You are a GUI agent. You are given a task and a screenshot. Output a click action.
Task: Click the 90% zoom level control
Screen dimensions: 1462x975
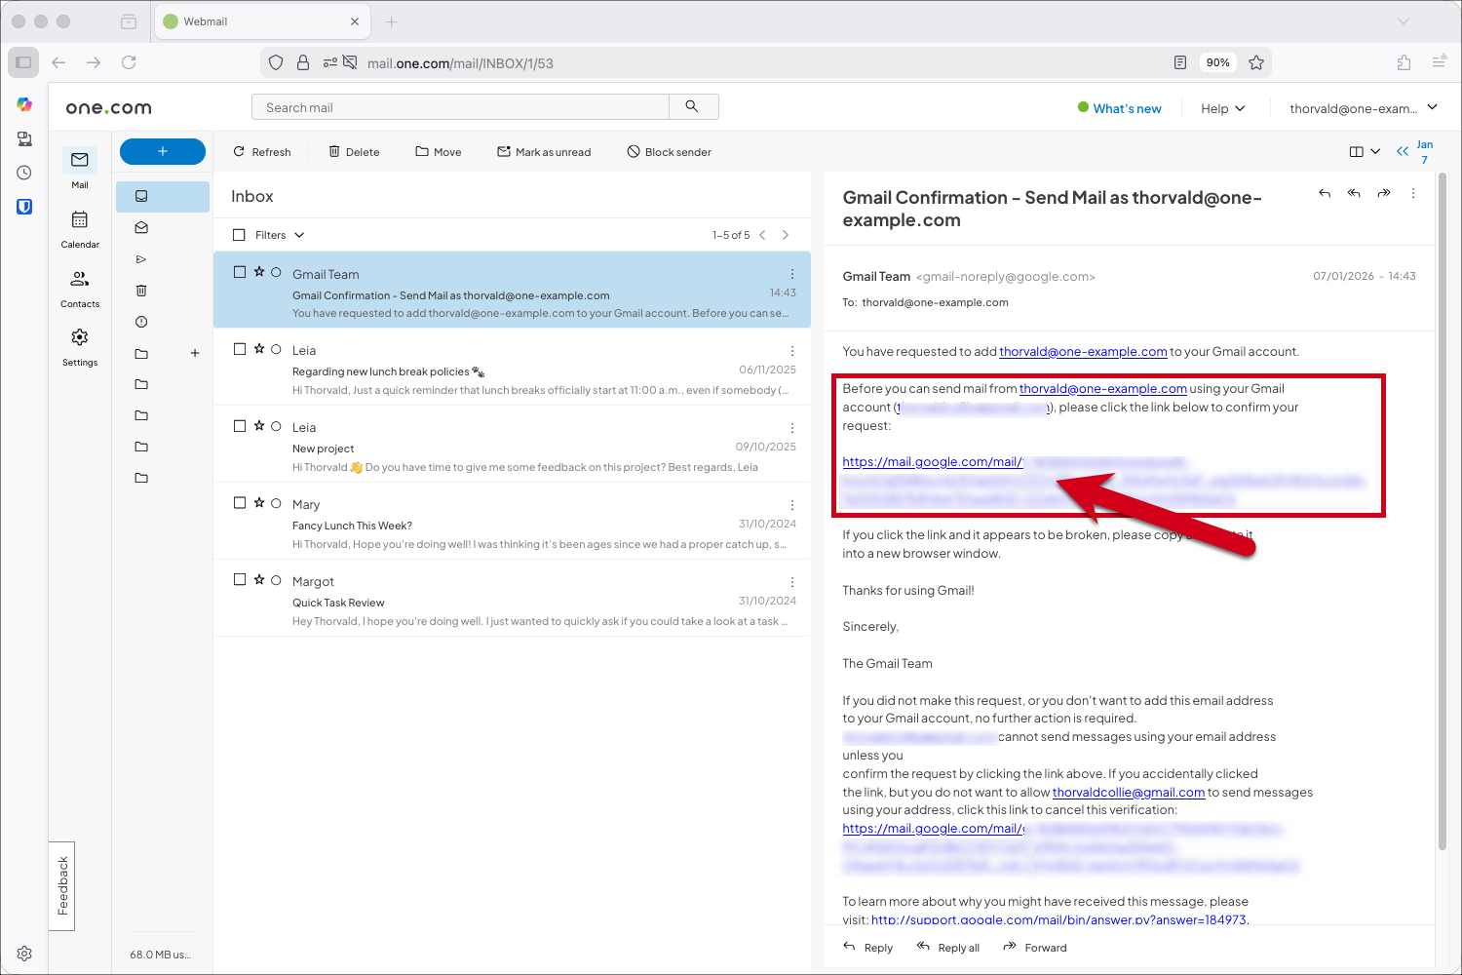tap(1217, 61)
